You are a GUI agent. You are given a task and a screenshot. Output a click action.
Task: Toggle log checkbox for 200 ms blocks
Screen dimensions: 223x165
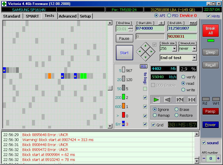(145, 97)
